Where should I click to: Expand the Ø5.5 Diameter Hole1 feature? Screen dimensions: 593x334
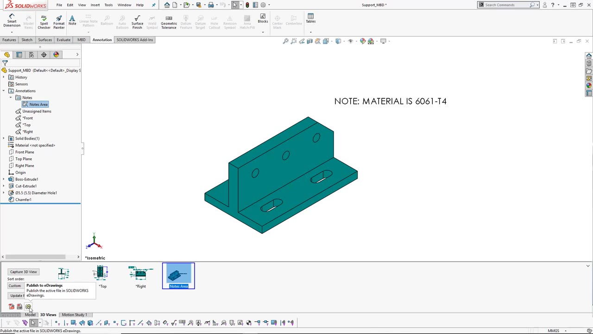pyautogui.click(x=4, y=193)
